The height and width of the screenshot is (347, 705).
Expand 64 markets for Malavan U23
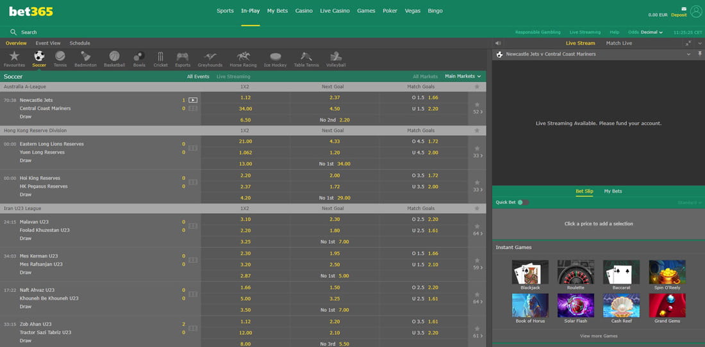(x=478, y=234)
